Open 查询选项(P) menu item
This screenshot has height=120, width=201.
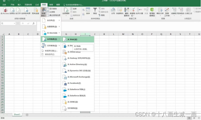point(51,54)
